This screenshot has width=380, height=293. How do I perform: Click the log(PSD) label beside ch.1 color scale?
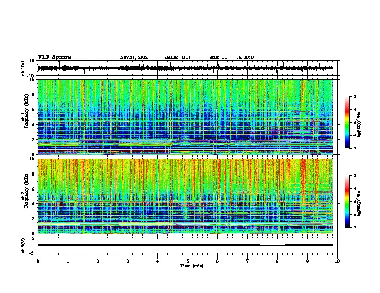(359, 124)
